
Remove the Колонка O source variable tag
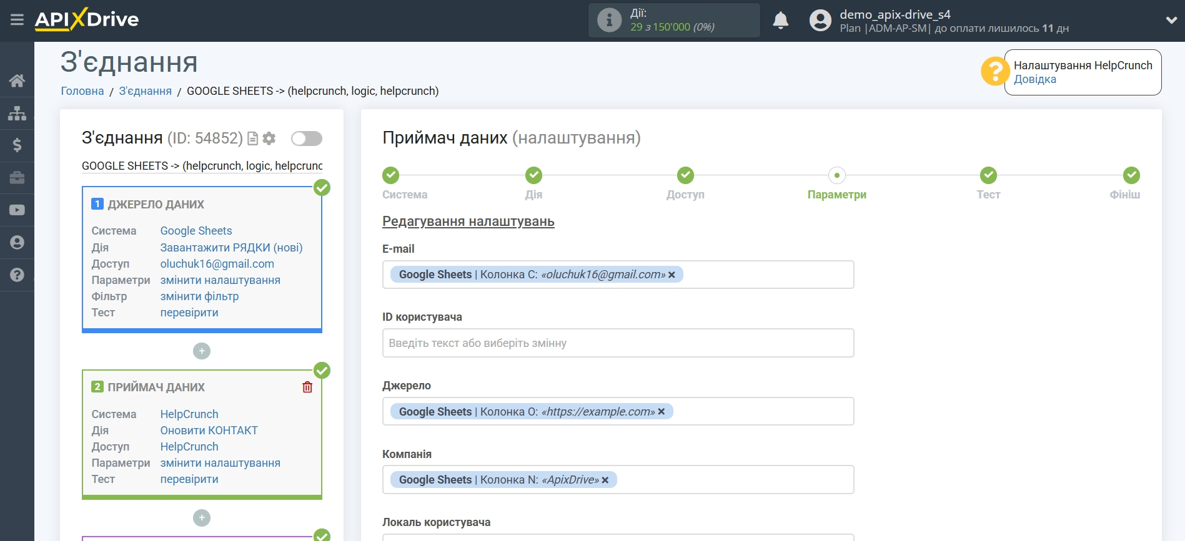[661, 412]
